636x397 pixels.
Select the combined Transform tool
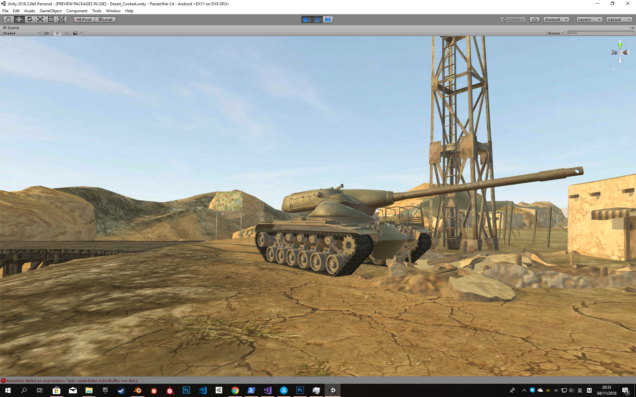pyautogui.click(x=62, y=20)
